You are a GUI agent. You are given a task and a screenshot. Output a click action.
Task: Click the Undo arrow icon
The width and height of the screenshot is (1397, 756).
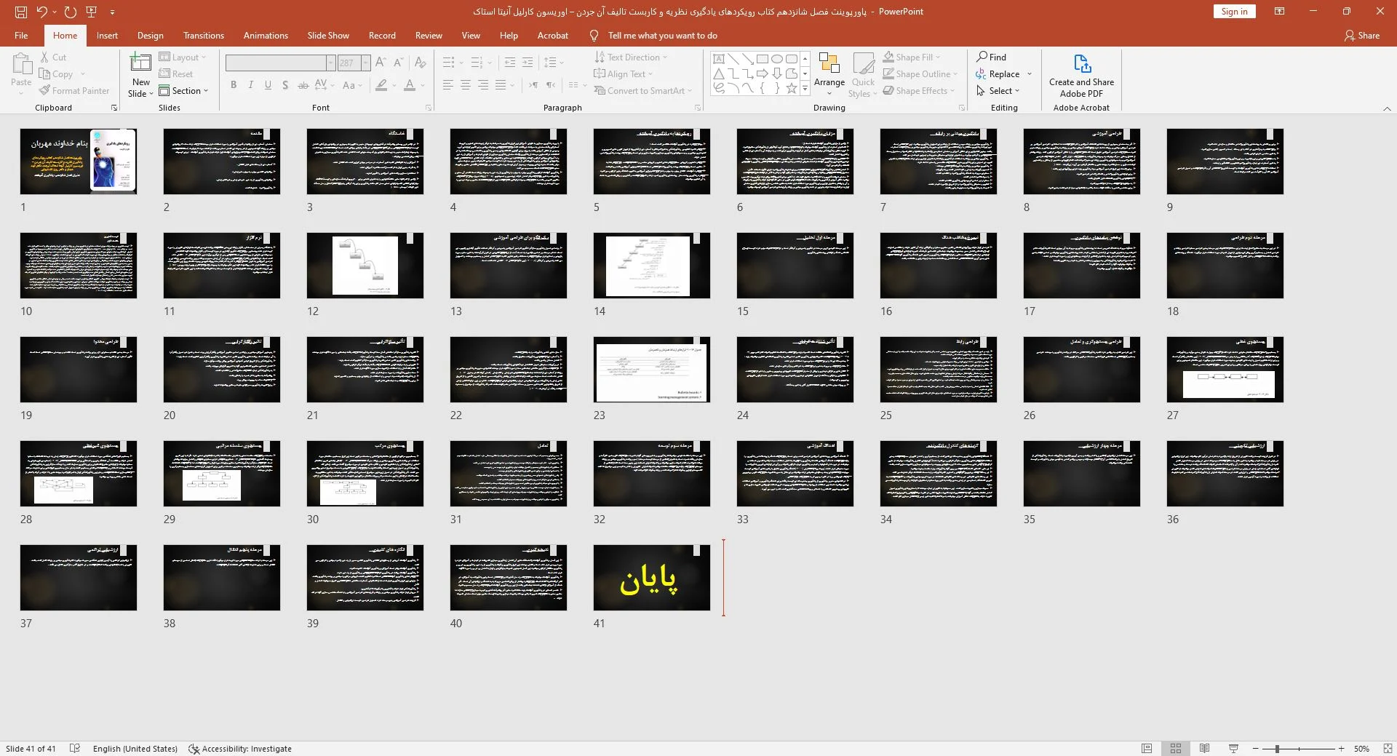41,12
